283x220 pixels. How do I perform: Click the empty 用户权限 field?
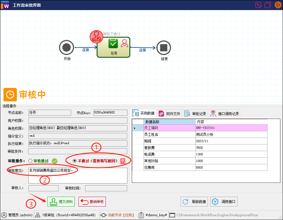[x=78, y=121]
